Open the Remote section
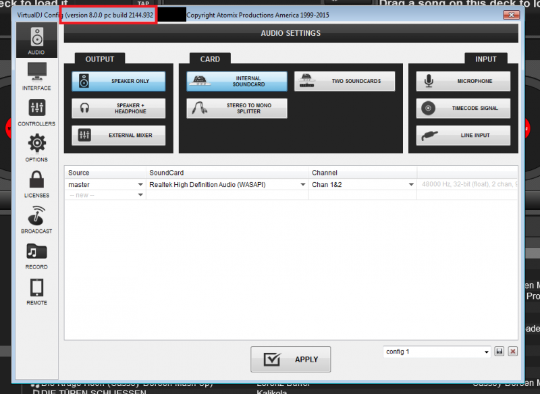The width and height of the screenshot is (540, 394). (36, 292)
